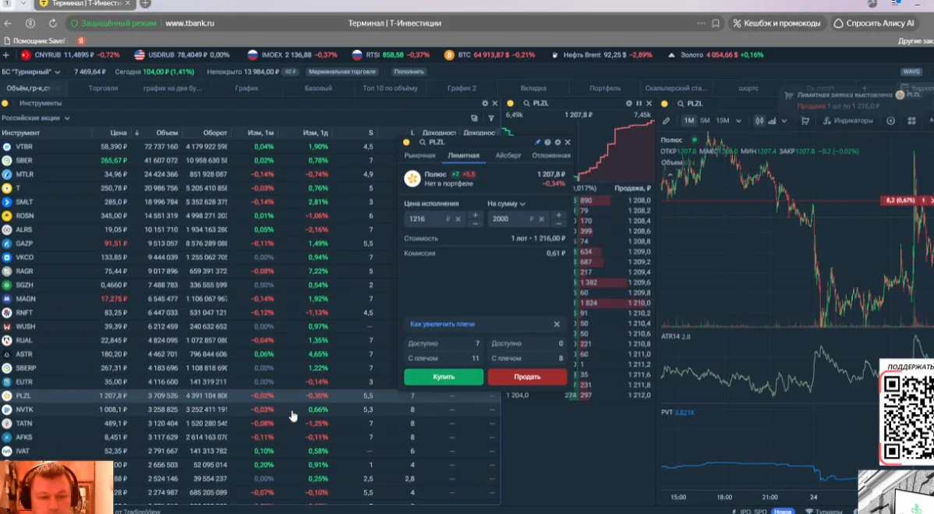934x514 pixels.
Task: Open order form settings gear
Action: (557, 143)
